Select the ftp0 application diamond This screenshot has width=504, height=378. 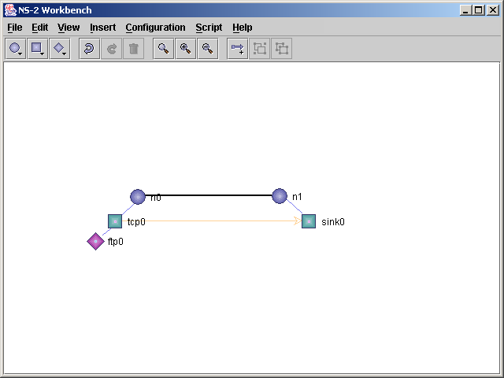pos(96,242)
